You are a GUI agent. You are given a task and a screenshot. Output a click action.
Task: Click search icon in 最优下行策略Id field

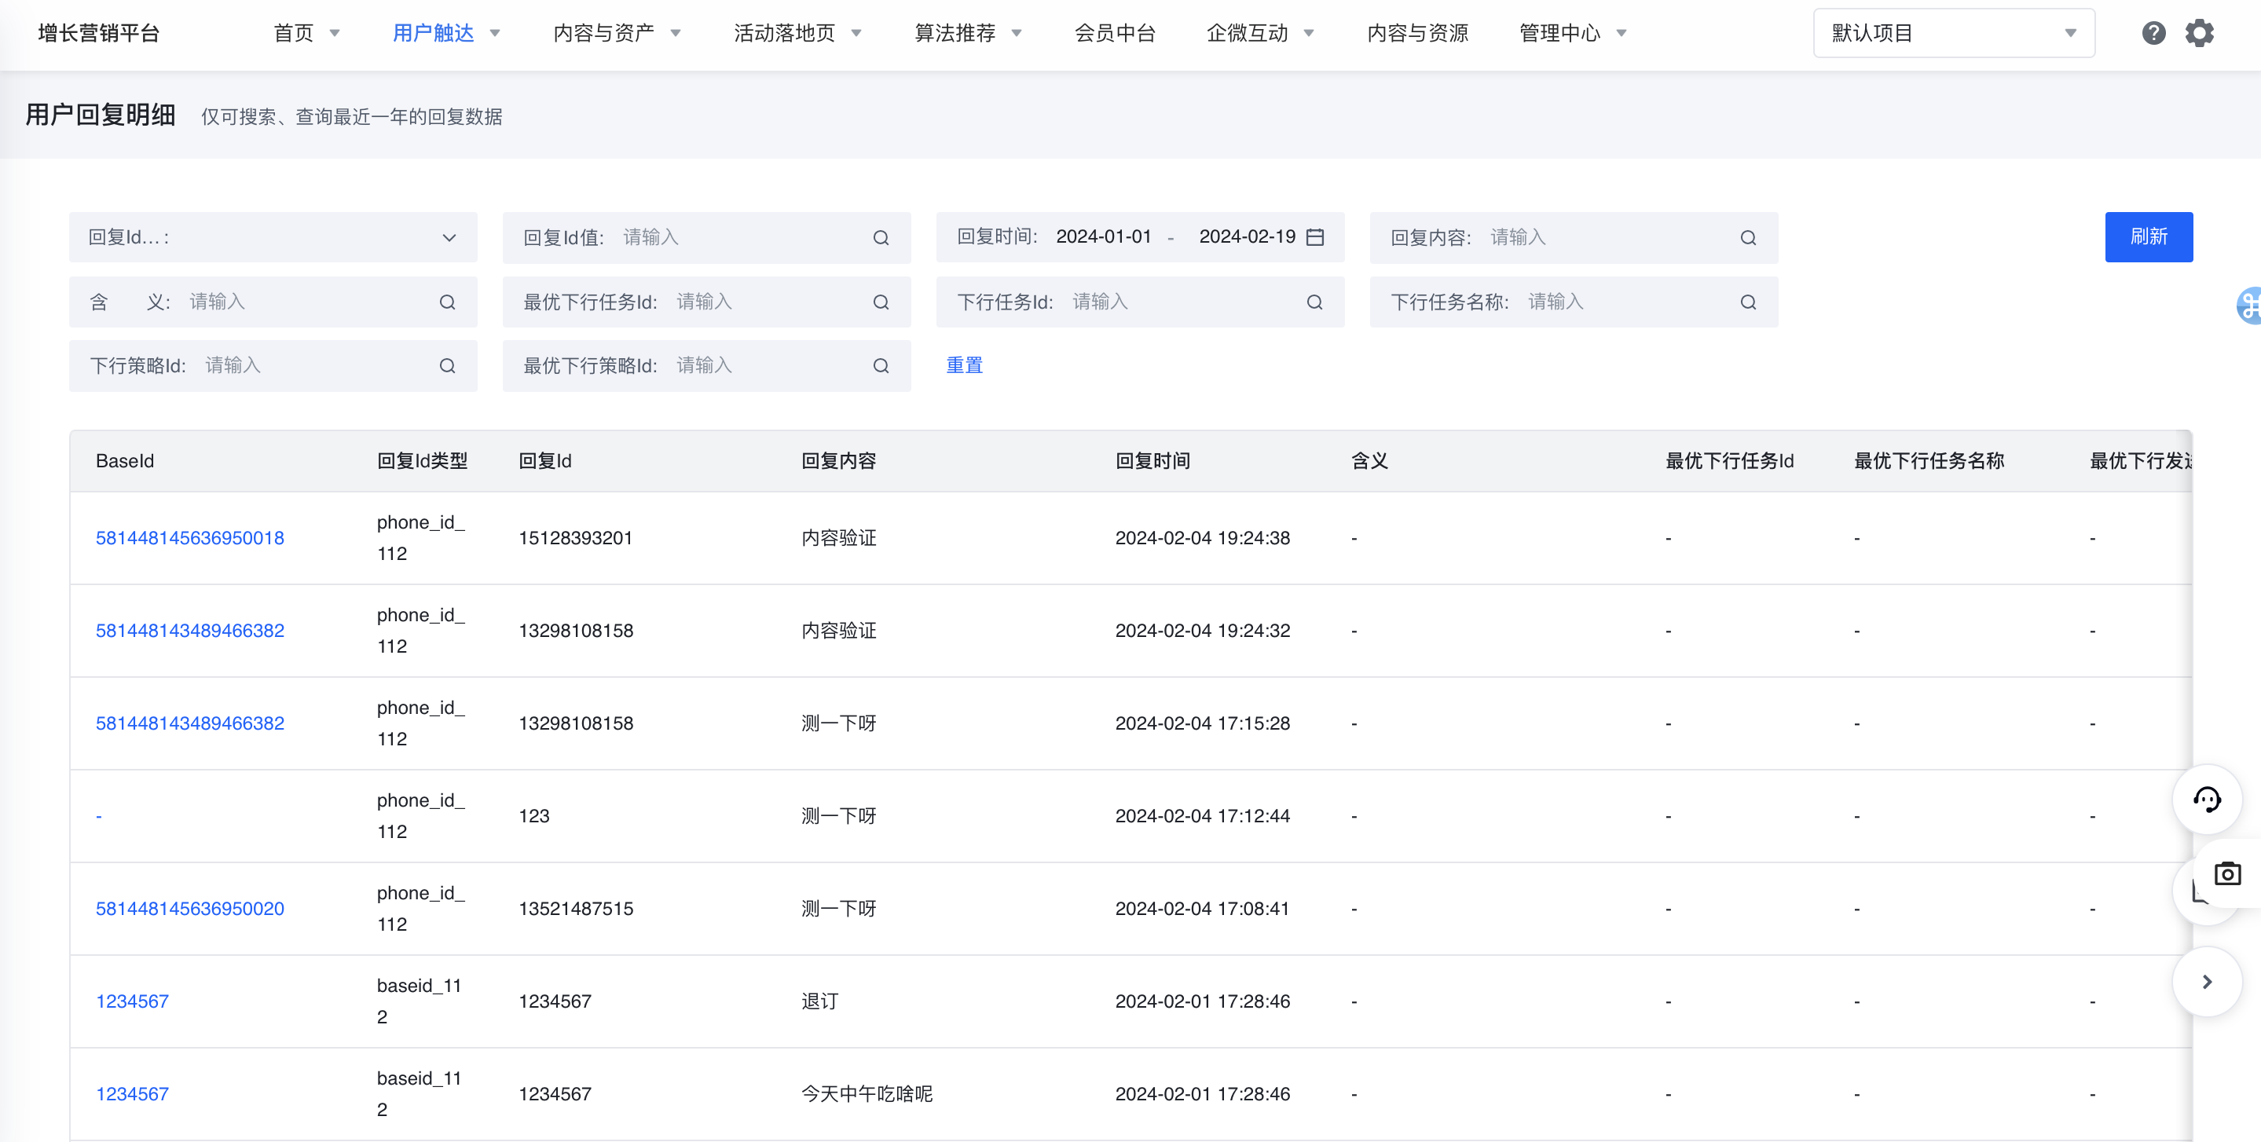(x=881, y=366)
